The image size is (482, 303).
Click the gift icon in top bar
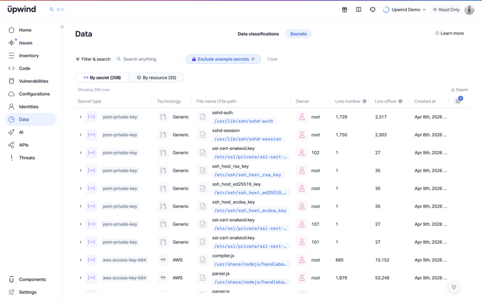345,9
